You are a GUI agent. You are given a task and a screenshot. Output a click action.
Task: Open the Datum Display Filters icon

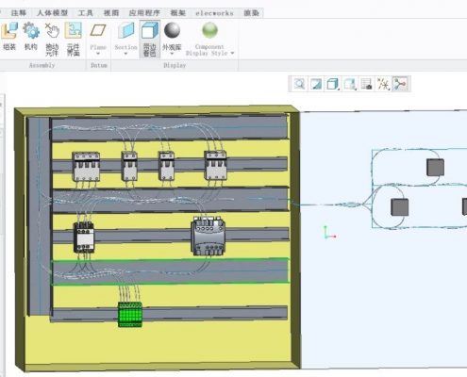coord(383,84)
